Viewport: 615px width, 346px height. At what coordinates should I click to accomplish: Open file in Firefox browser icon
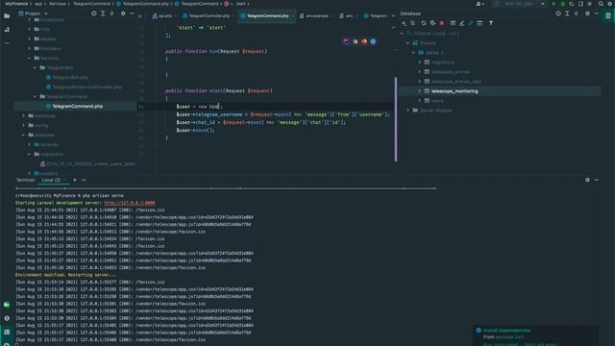[364, 41]
